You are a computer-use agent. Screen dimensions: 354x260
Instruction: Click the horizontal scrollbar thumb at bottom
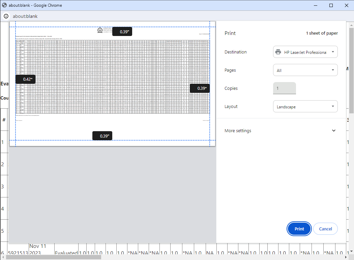click(x=54, y=257)
